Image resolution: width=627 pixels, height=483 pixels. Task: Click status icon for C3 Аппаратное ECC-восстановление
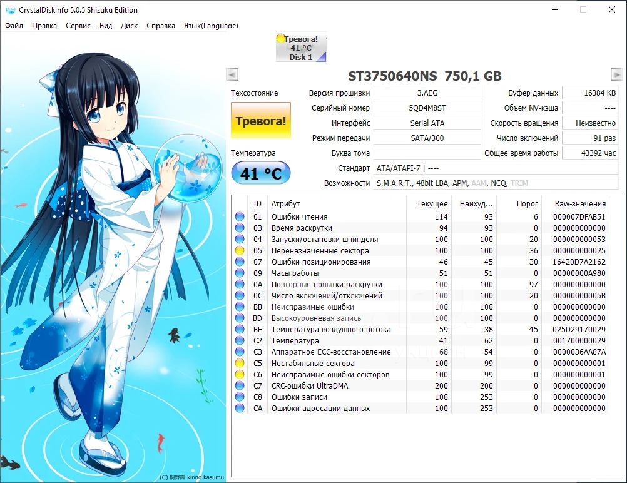[240, 352]
